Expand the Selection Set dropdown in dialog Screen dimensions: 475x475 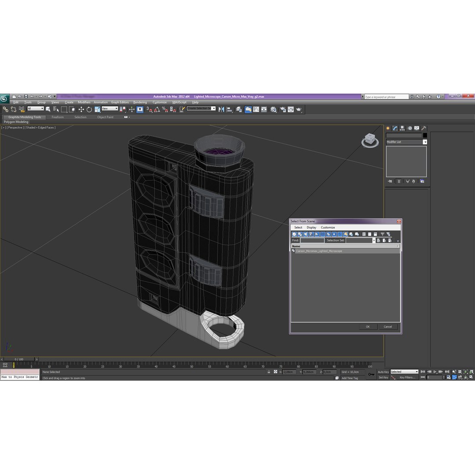[373, 240]
